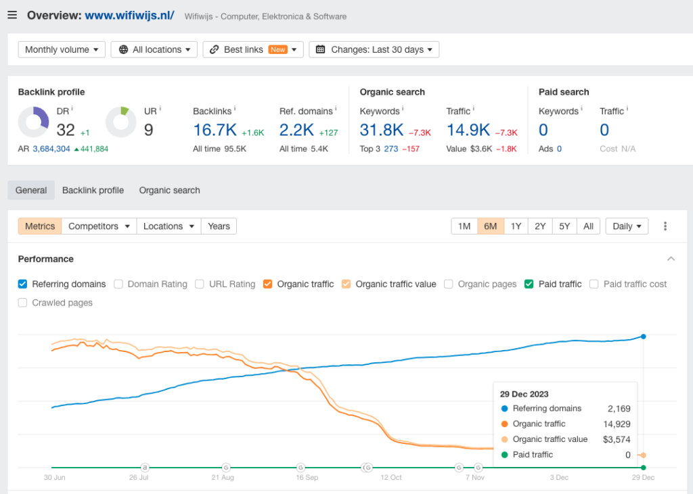The image size is (693, 494).
Task: Click the Google update marker near 16 Sep
Action: tap(301, 467)
